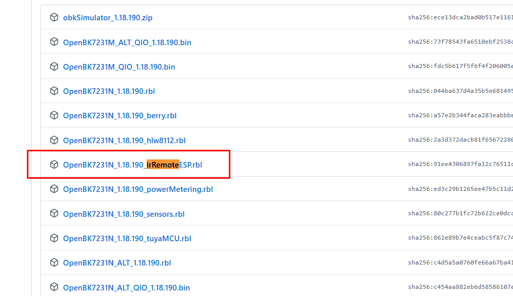Click package icon beside the hlw8112.rbl file
This screenshot has width=513, height=296.
coord(54,140)
